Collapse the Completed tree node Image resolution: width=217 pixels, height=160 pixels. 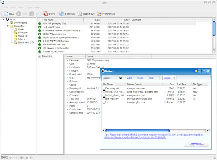coord(8,26)
